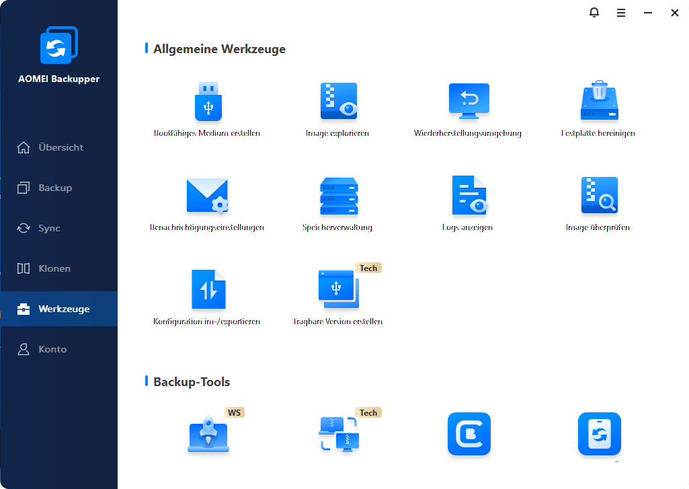The image size is (689, 489).
Task: Click the Übersicht home icon
Action: 24,148
